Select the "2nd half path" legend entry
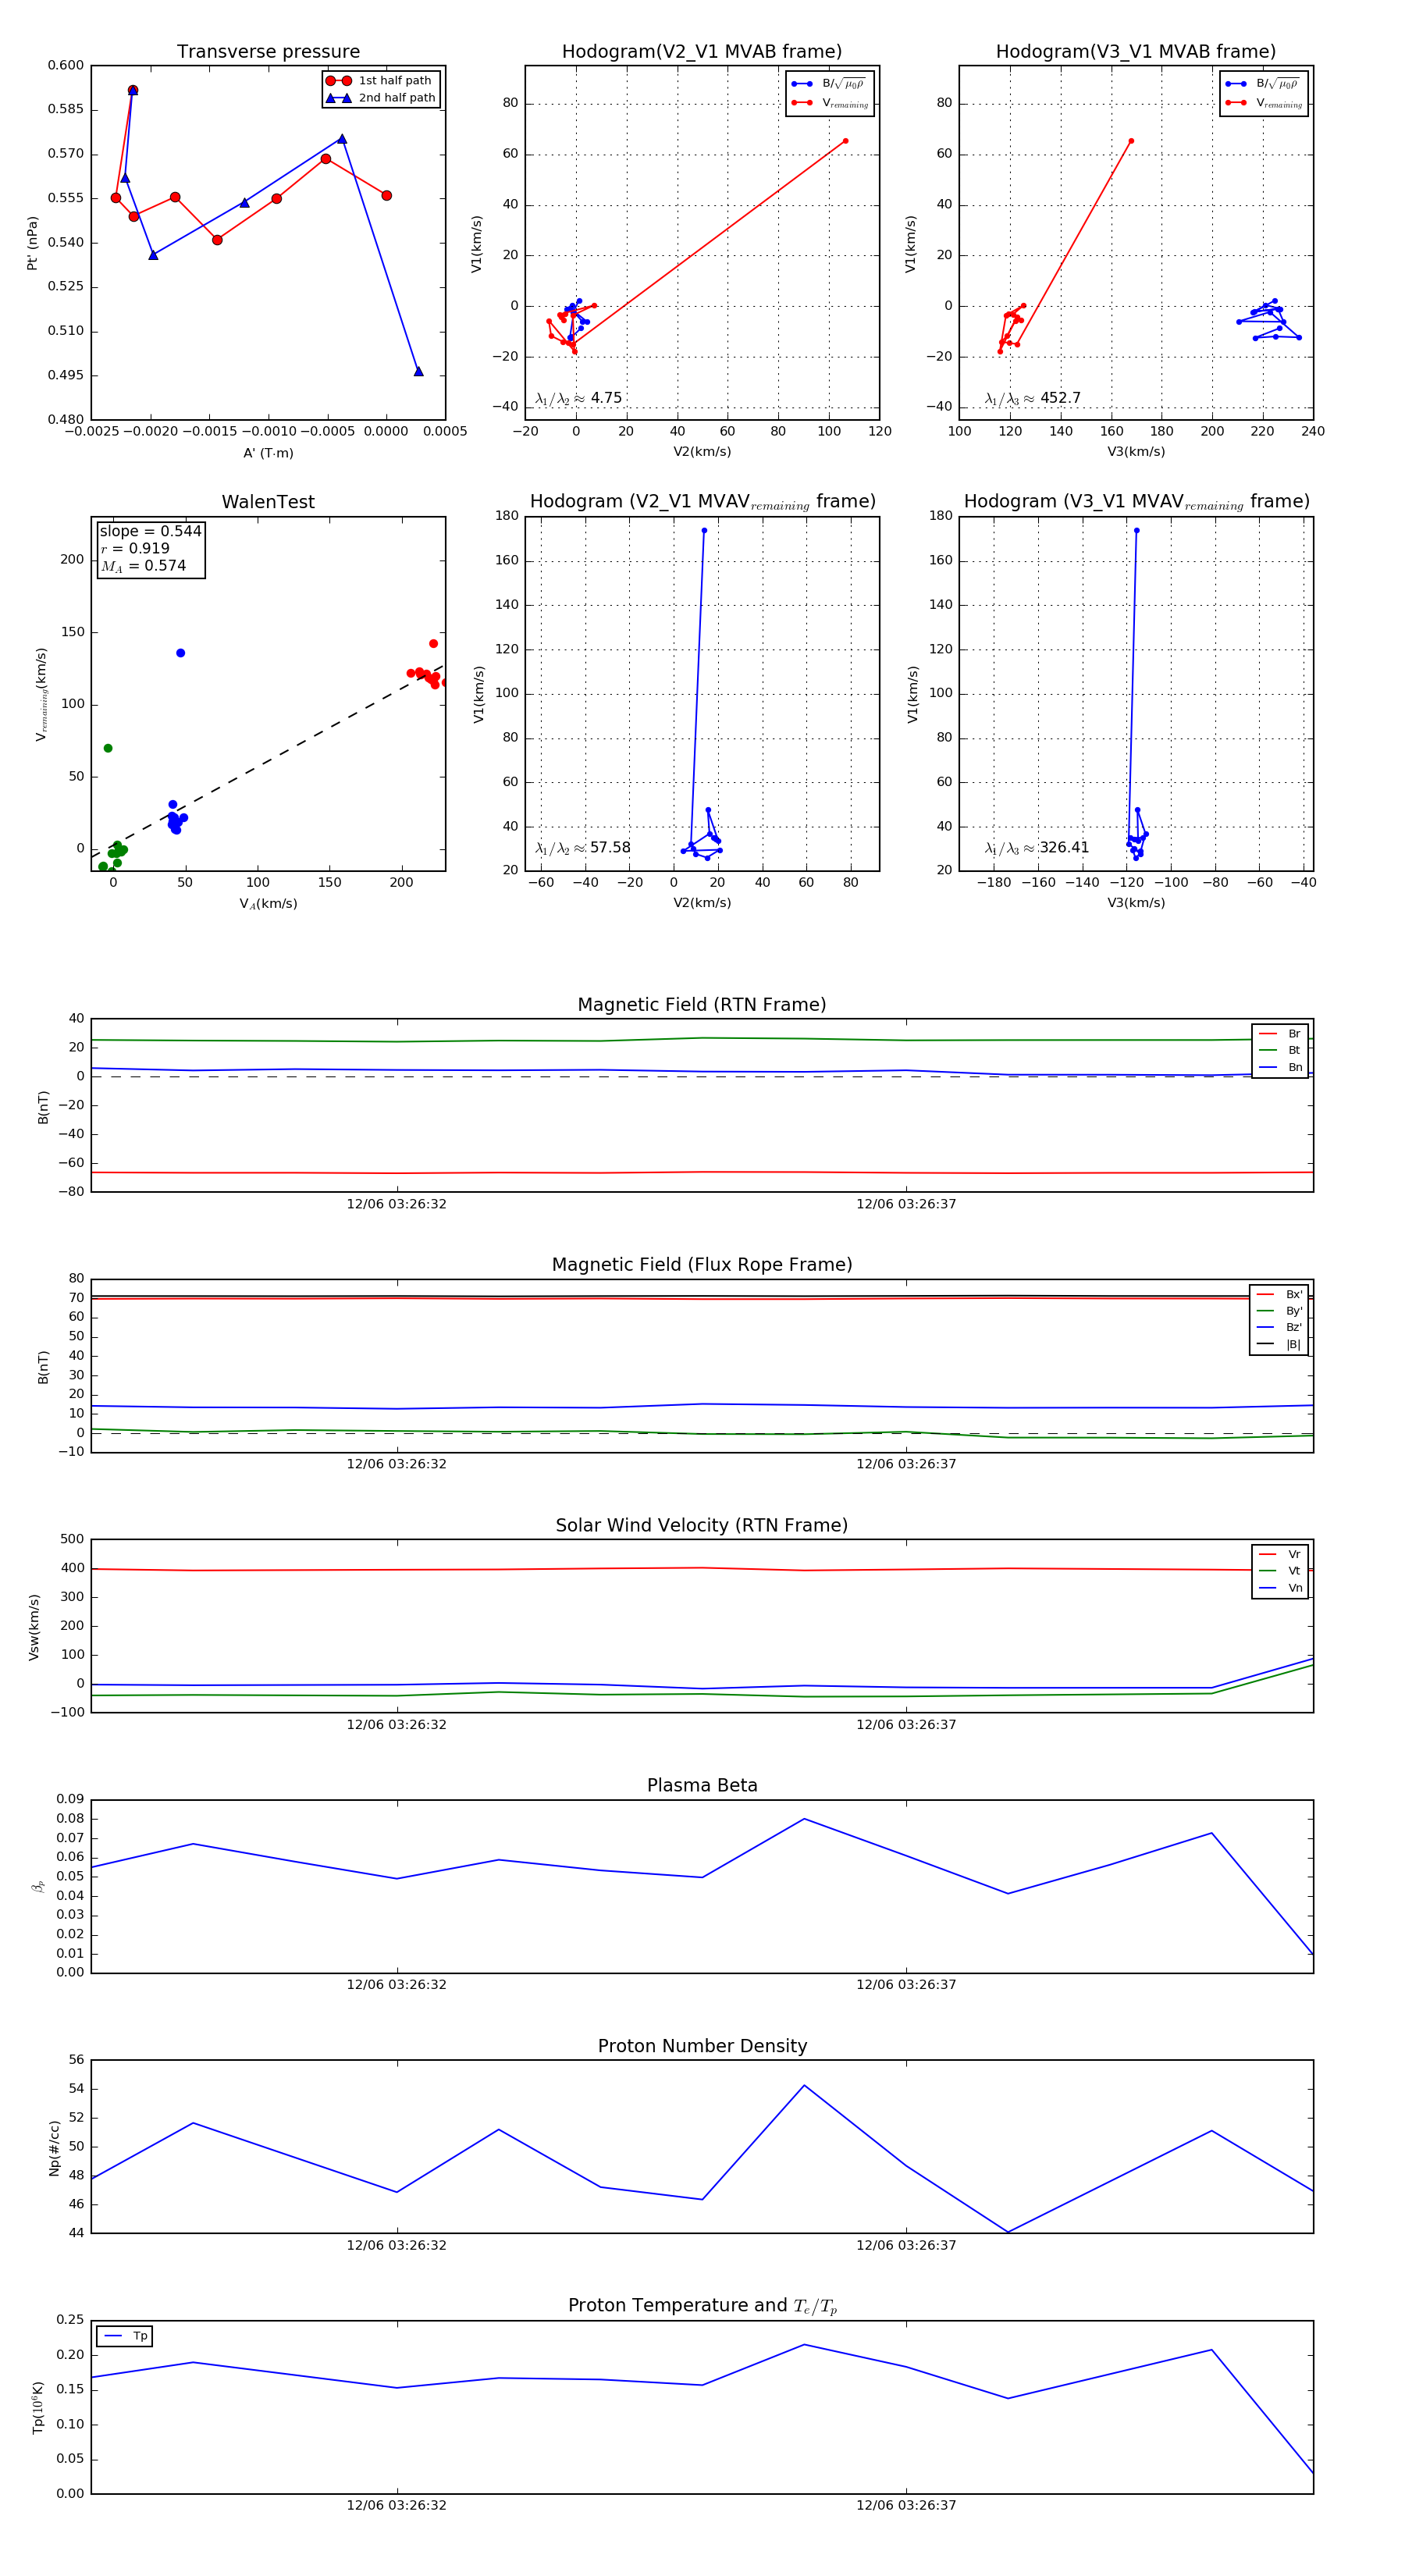This screenshot has width=1405, height=2576. (x=381, y=98)
